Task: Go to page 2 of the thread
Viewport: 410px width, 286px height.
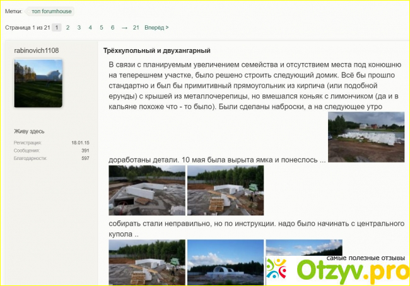Action: (67, 28)
